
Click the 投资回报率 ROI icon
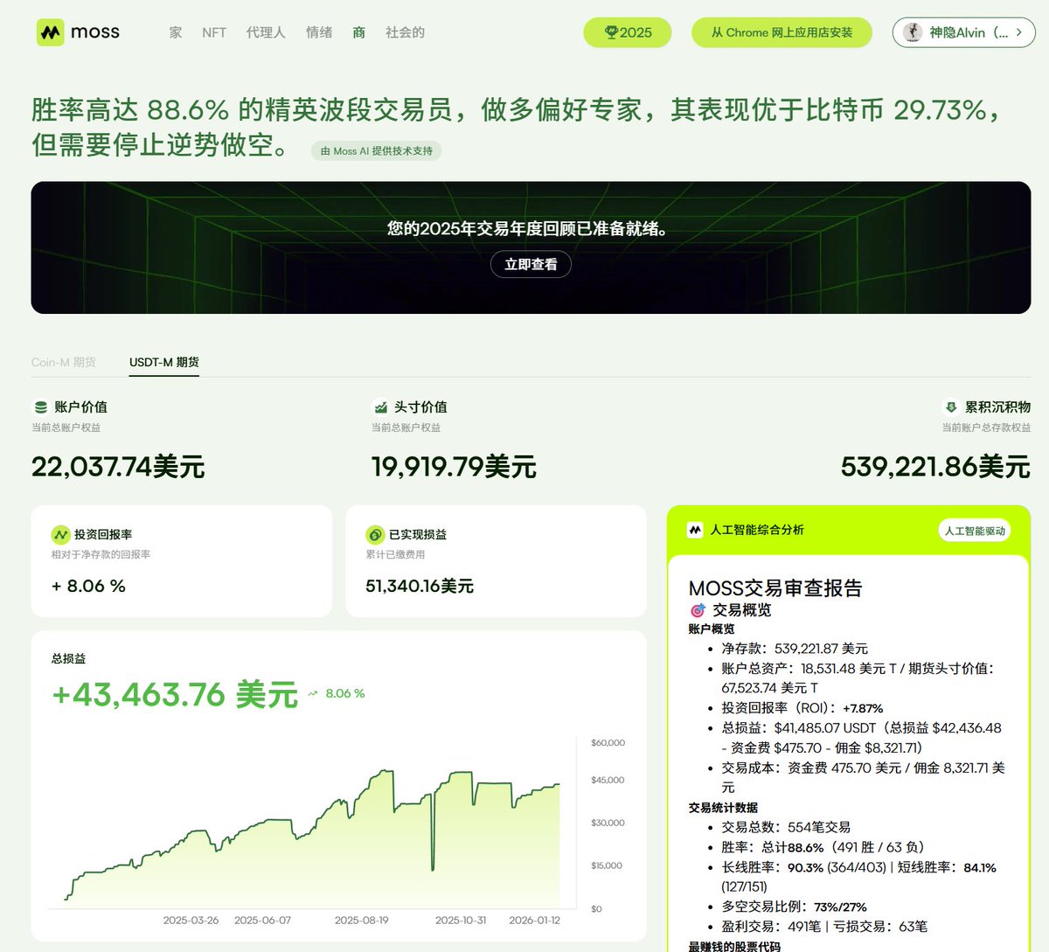click(60, 534)
